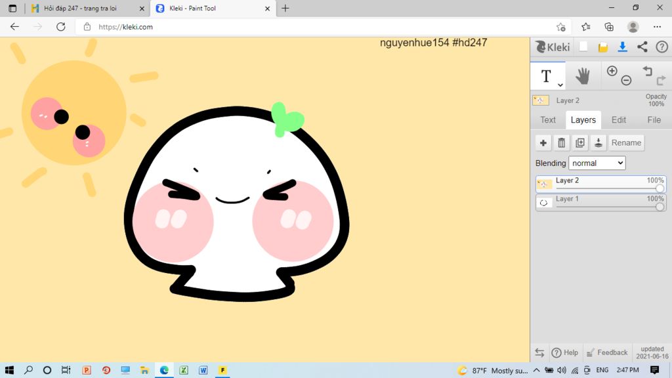This screenshot has height=378, width=672.
Task: Select Layer 1 in the layer list
Action: point(600,202)
